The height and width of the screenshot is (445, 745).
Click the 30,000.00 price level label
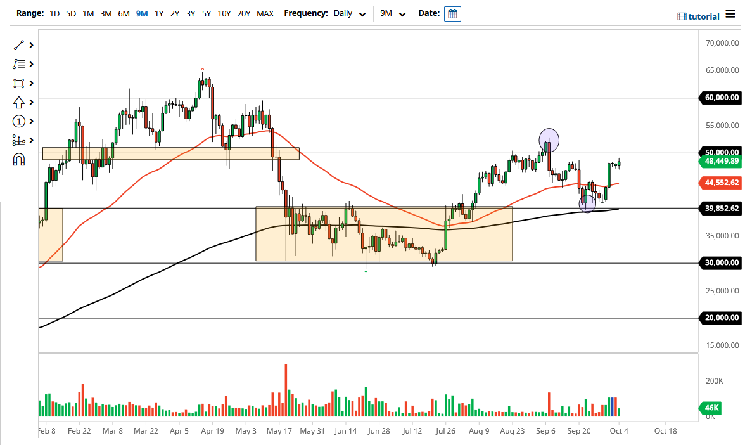point(720,262)
